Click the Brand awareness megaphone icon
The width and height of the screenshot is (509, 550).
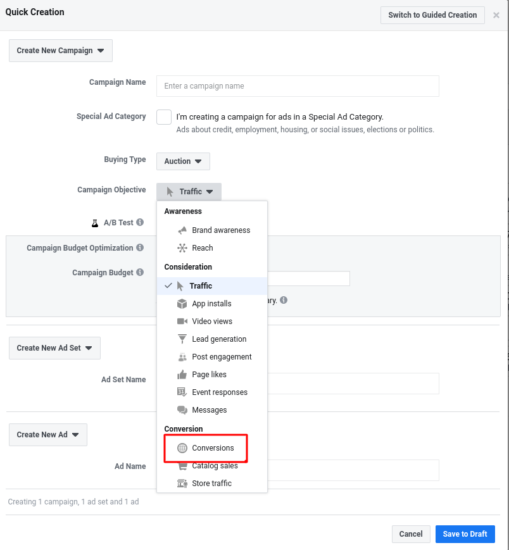coord(182,230)
